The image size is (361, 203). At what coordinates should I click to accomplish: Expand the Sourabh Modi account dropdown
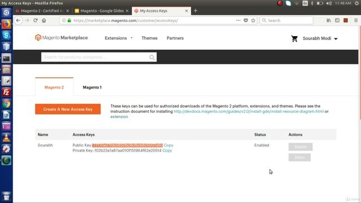pyautogui.click(x=320, y=38)
